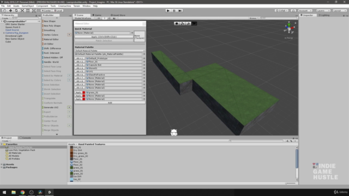Expand Camera Rig_Dungeon in Hierarchy
349x196 pixels.
coord(4,33)
